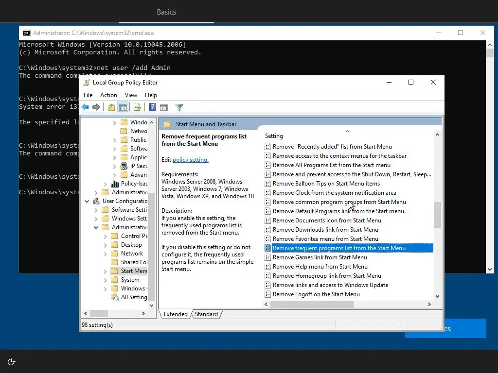Click the Local Group Policy Editor title icon
The image size is (498, 373).
pos(86,83)
